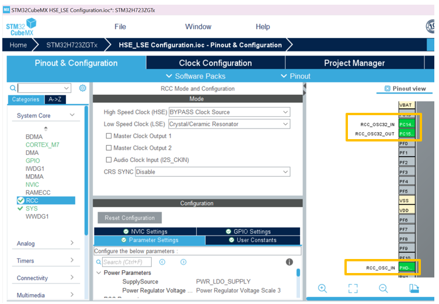Click the VDD pin on the chip
Image resolution: width=439 pixels, height=304 pixels.
point(407,210)
